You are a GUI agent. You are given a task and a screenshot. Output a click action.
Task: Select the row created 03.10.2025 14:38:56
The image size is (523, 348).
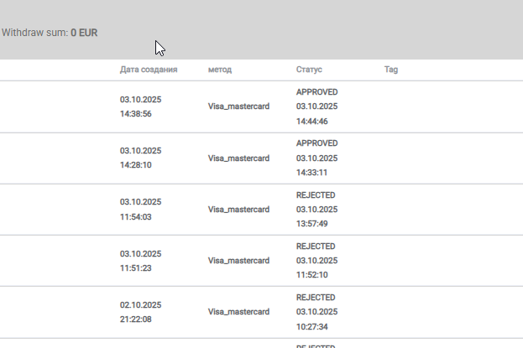(x=141, y=106)
